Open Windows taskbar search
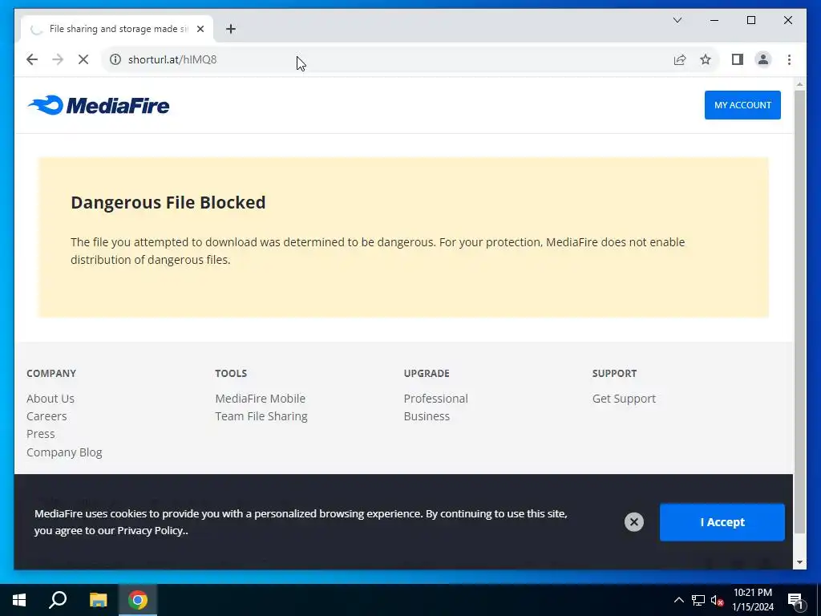Viewport: 821px width, 616px height. coord(58,600)
